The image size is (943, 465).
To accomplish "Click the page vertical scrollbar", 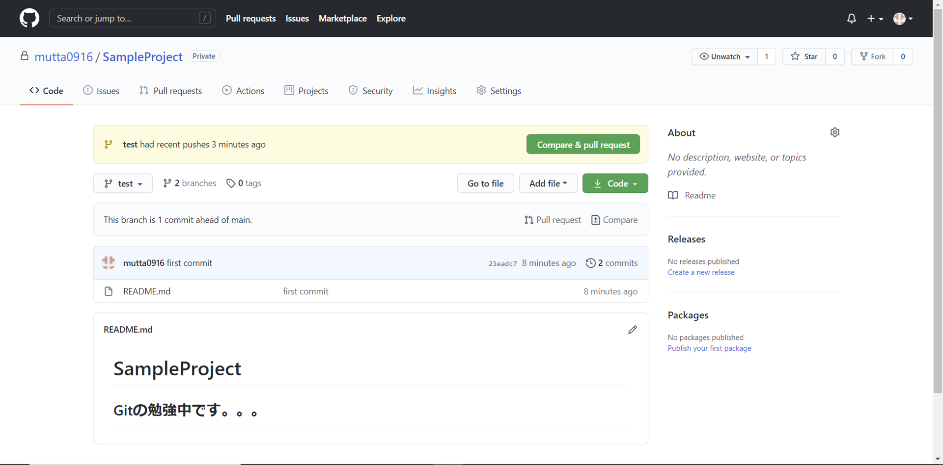I will pyautogui.click(x=938, y=201).
